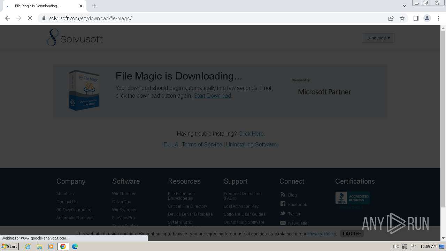
Task: Click the I AGREE cookie button
Action: (x=352, y=234)
